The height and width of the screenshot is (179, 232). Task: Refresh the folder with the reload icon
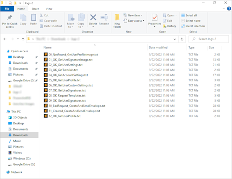pyautogui.click(x=182, y=39)
